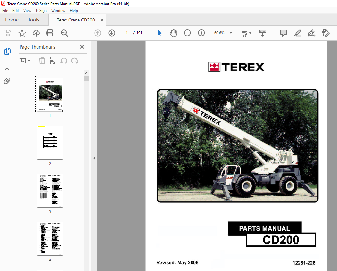Add file to starred with star icon
337x271 pixels.
point(22,33)
